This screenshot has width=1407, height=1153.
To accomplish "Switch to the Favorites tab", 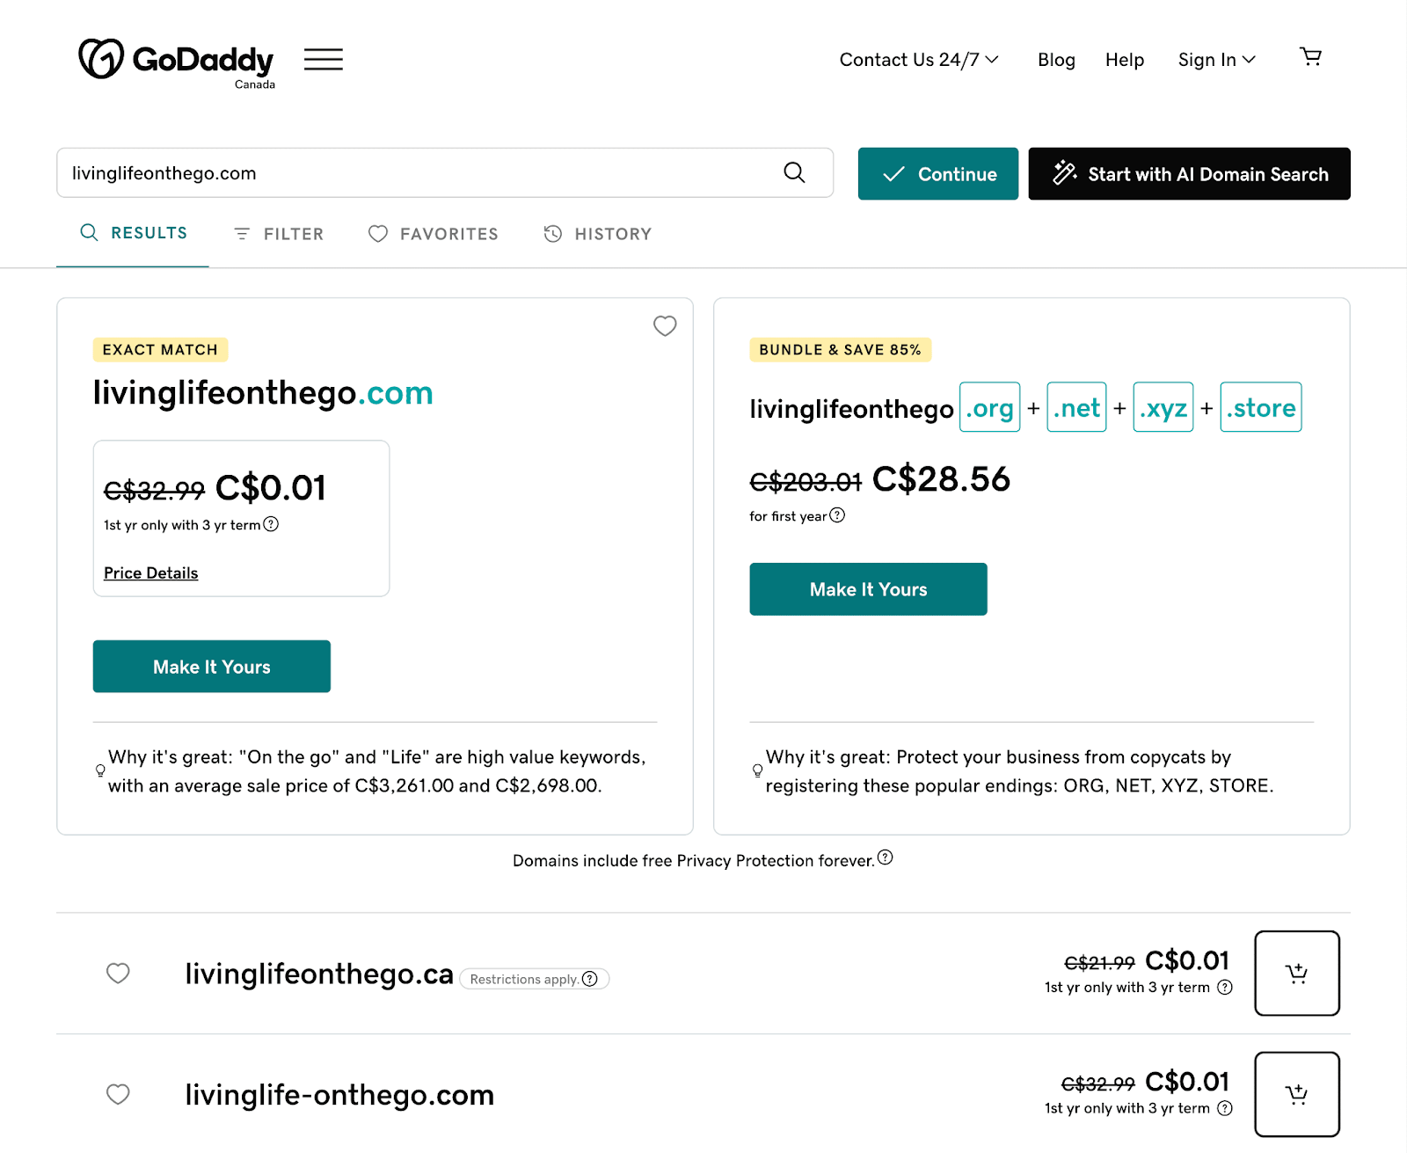I will 433,233.
